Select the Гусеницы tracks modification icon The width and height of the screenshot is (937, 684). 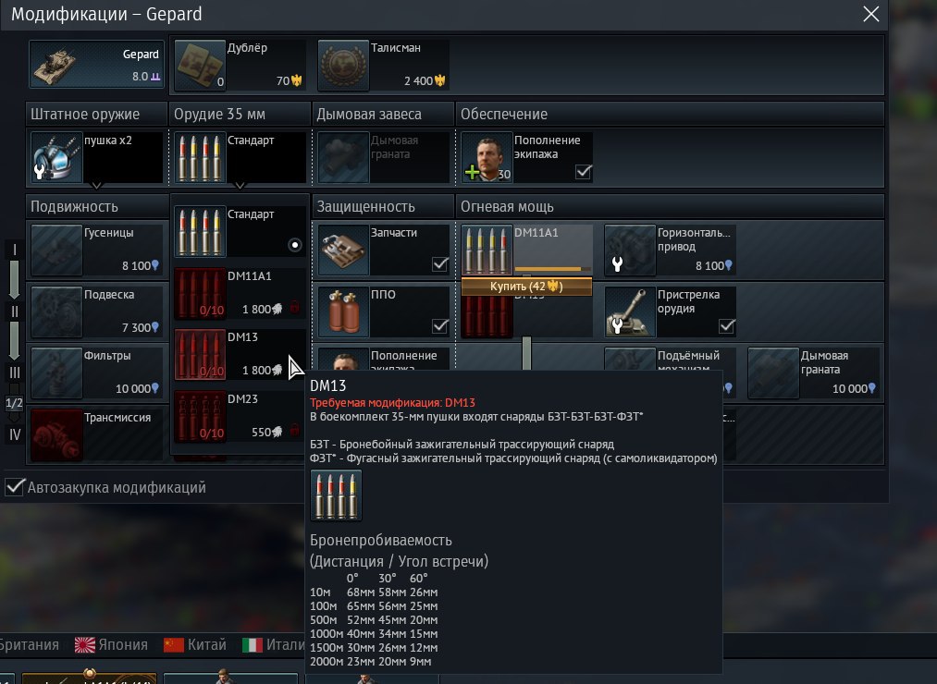click(56, 250)
